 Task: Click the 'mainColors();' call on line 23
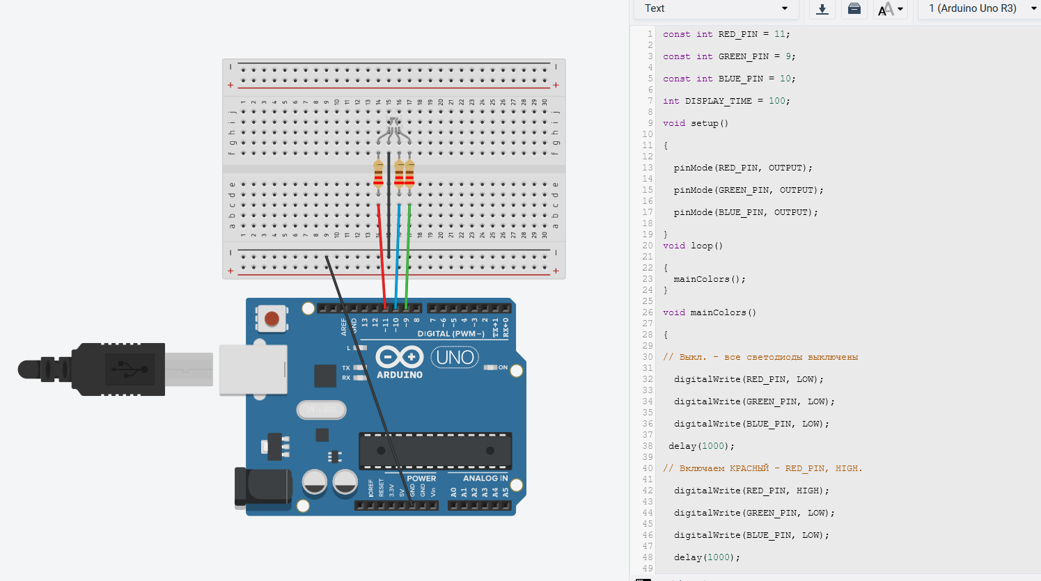(710, 279)
